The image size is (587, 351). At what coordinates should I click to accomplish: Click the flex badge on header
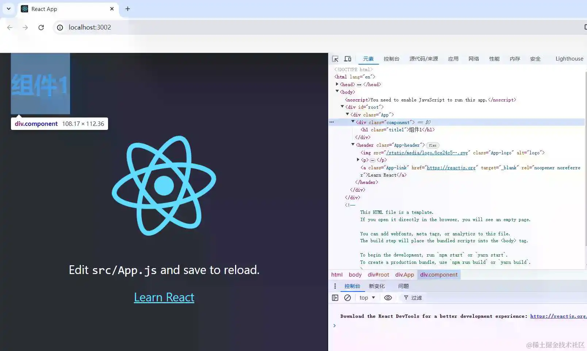pos(433,145)
